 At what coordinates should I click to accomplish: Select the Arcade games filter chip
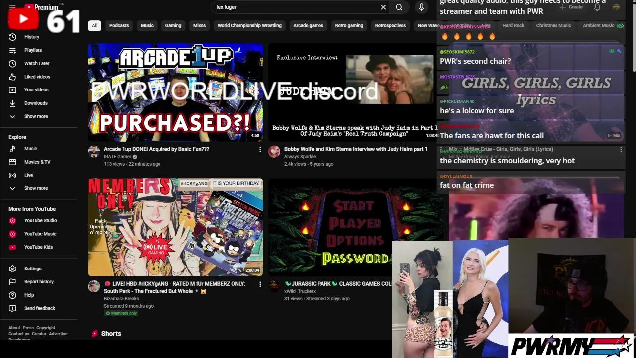pyautogui.click(x=308, y=26)
